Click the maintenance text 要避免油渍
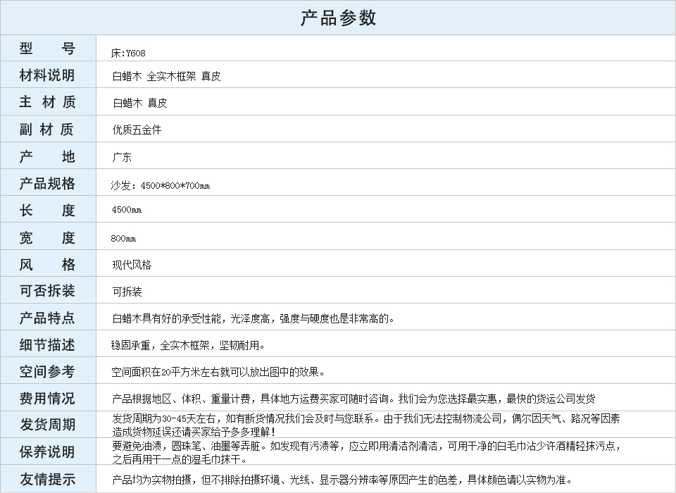Screen dimensions: 676x493 (x=366, y=452)
